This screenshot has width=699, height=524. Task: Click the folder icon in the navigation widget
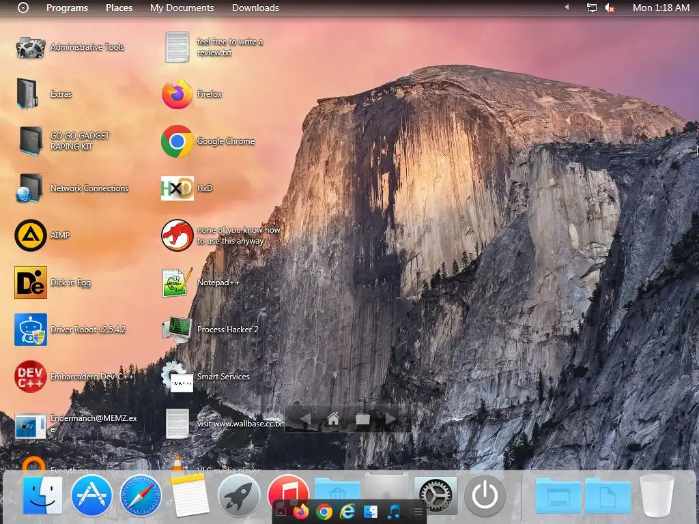tap(362, 419)
